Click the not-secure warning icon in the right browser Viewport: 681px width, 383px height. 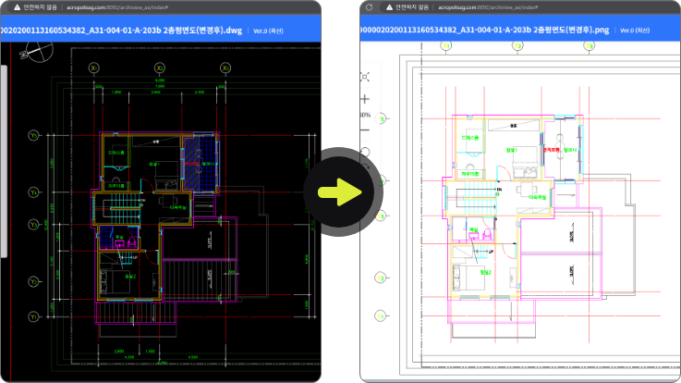[389, 6]
